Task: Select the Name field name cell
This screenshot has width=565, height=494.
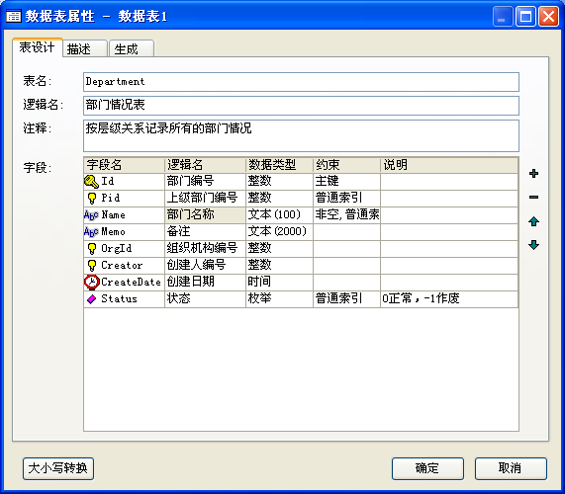Action: (125, 215)
